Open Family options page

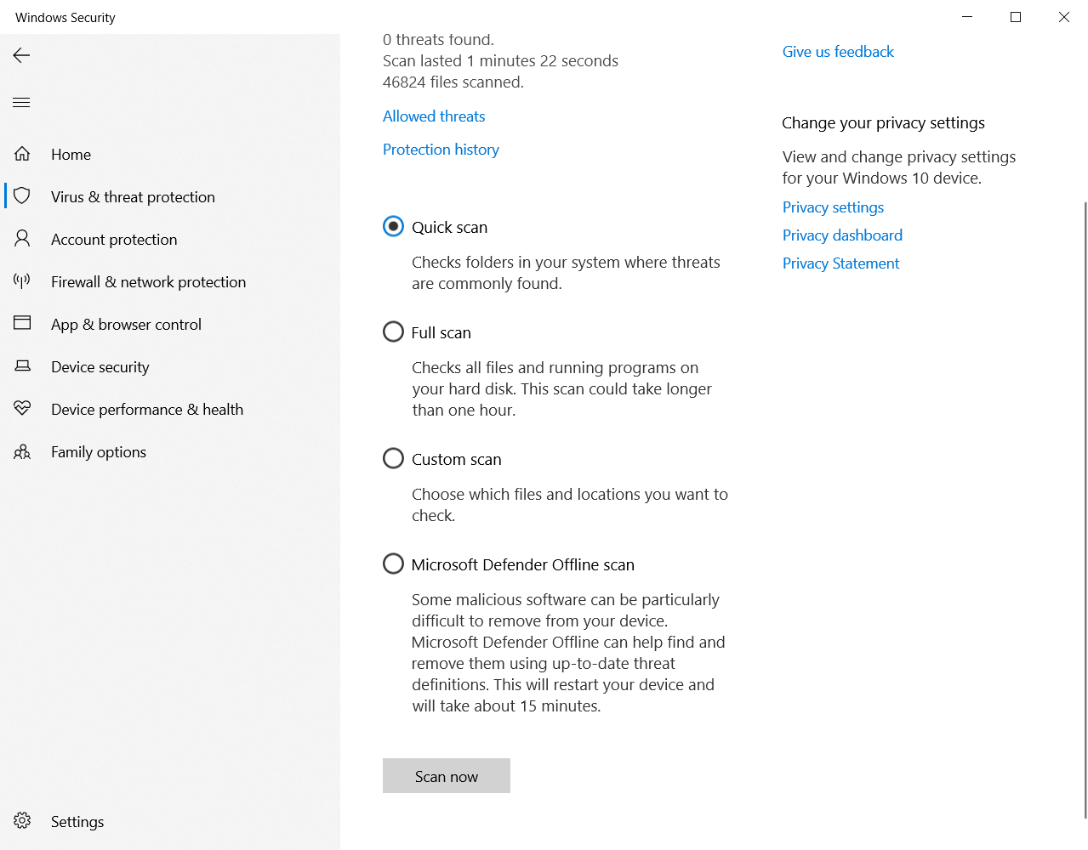(x=170, y=451)
